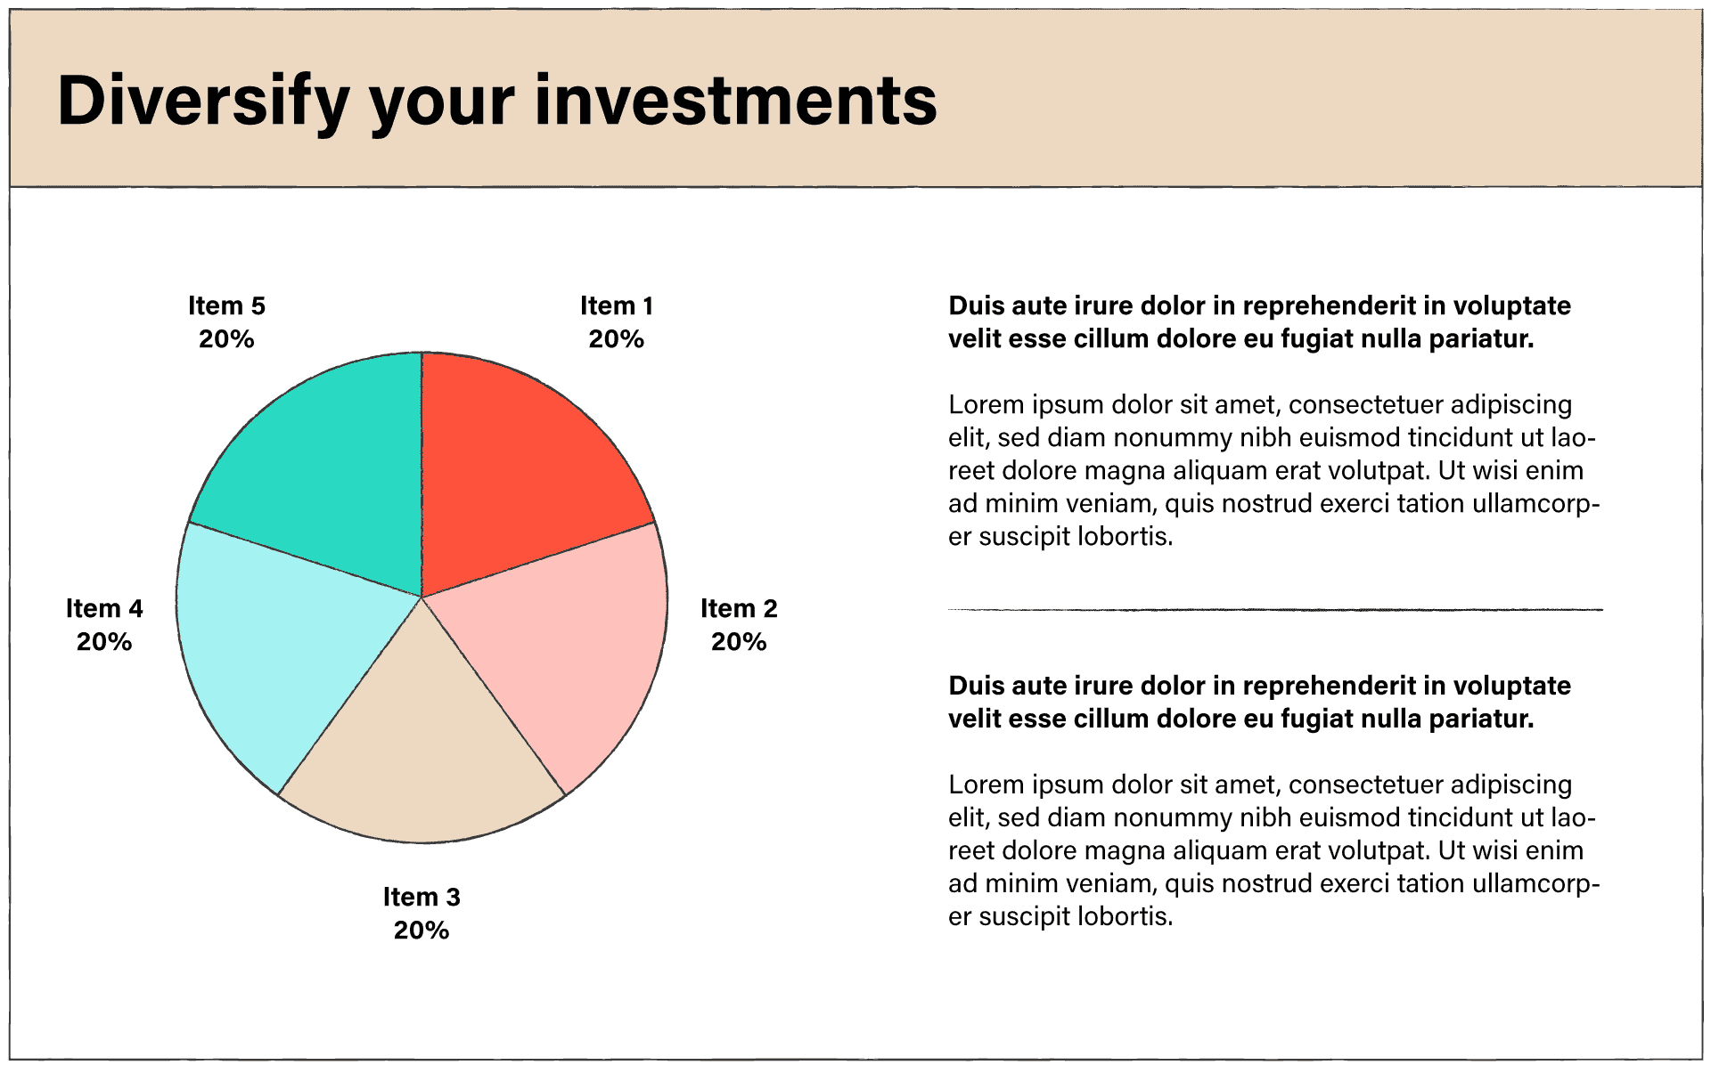Image resolution: width=1711 pixels, height=1073 pixels.
Task: Select the horizontal divider between text blocks
Action: (1274, 610)
